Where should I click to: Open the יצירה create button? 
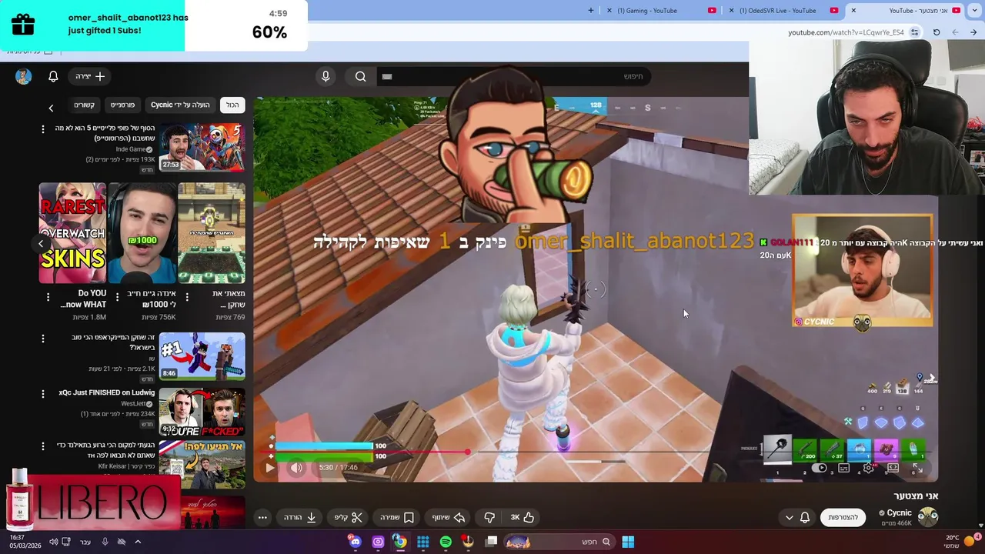[x=90, y=76]
